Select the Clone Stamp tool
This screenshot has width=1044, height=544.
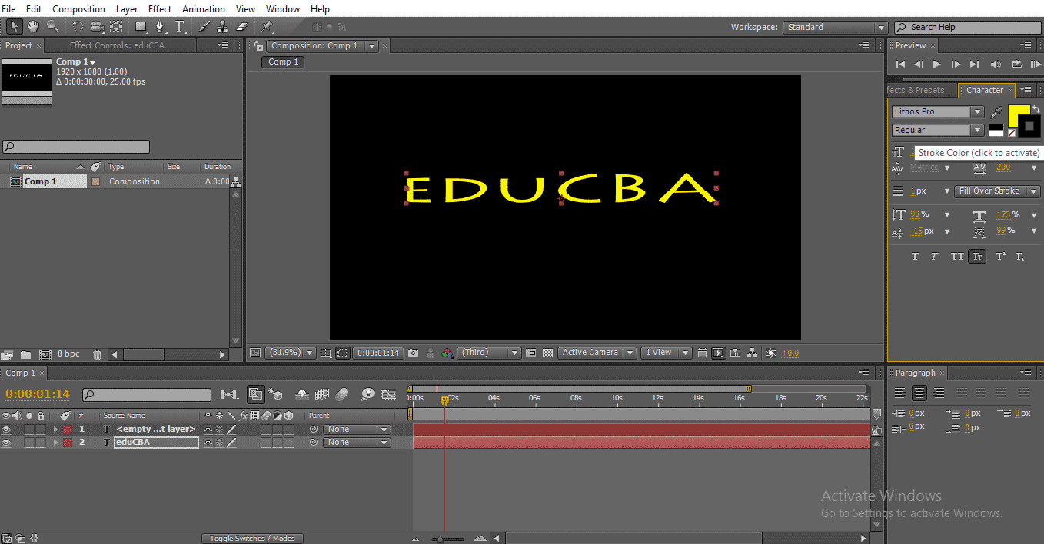coord(223,27)
